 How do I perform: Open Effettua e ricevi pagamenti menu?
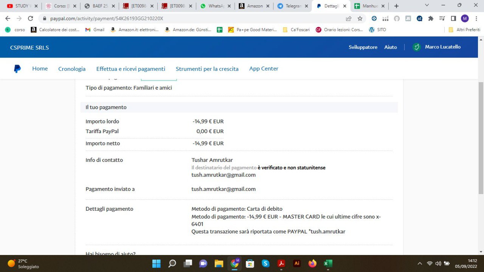[x=130, y=69]
